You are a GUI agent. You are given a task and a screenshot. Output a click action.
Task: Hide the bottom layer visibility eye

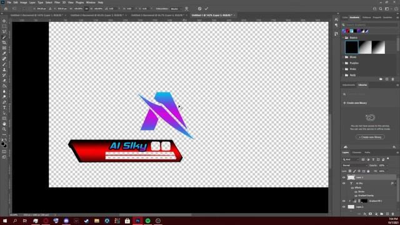[344, 207]
